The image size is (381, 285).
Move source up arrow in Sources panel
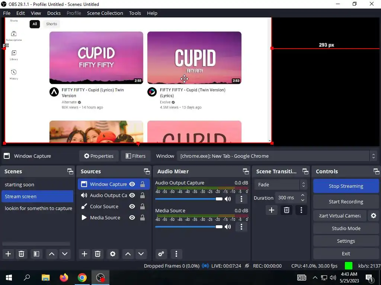tap(128, 254)
